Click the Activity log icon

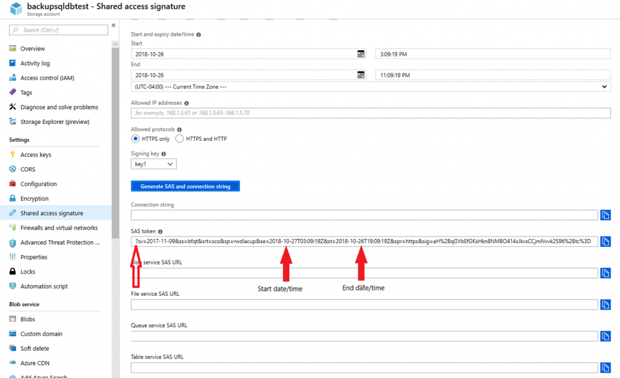point(13,63)
